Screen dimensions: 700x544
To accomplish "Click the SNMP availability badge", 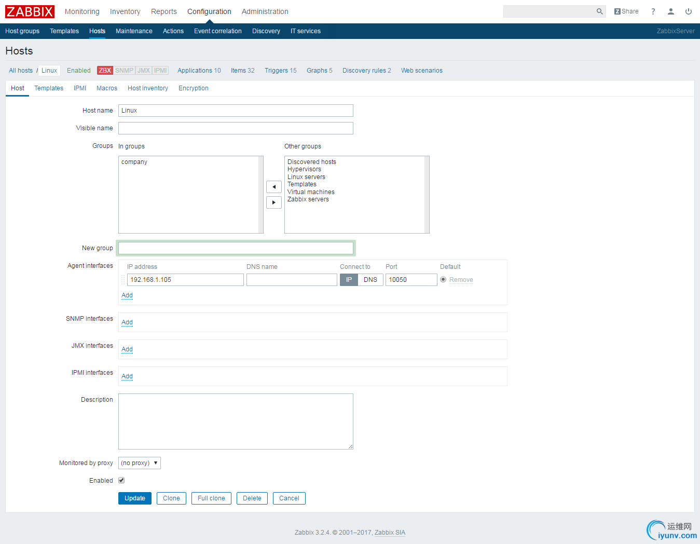I will pyautogui.click(x=124, y=71).
